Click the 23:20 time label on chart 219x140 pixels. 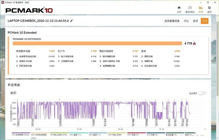[x=162, y=129]
